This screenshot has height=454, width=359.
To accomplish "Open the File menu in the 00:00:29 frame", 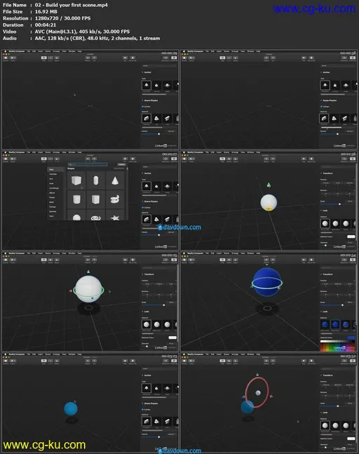I will 29,51.
